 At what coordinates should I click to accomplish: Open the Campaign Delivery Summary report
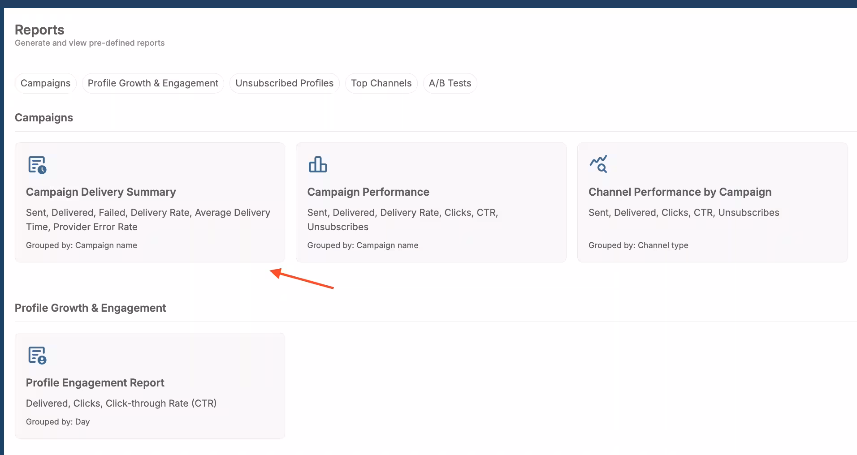click(x=150, y=202)
